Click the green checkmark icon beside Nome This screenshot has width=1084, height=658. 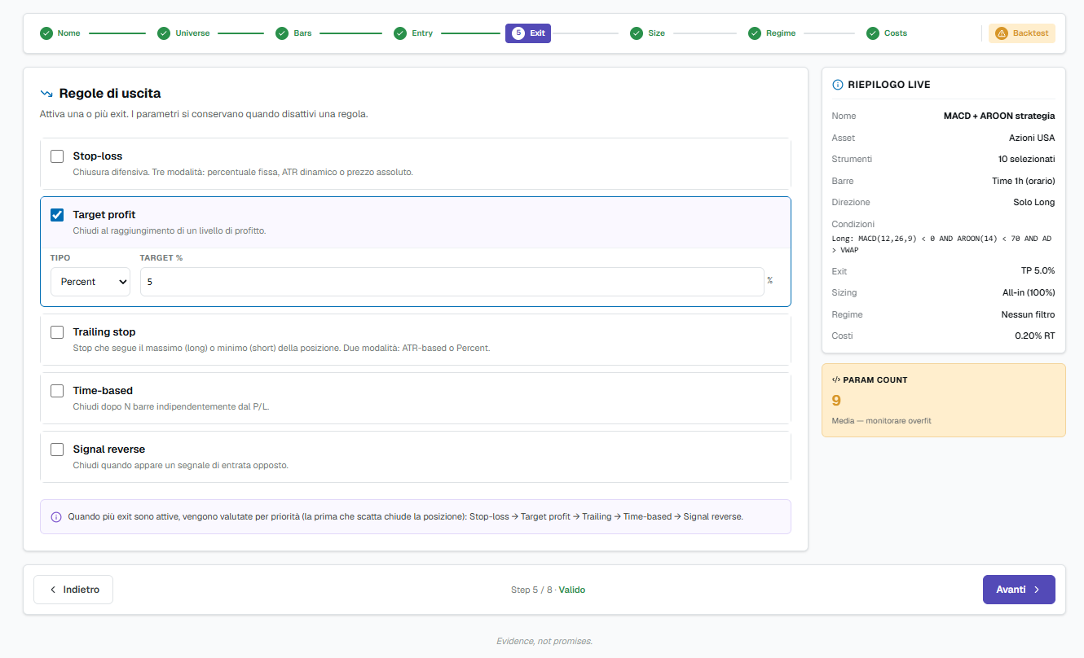click(46, 33)
